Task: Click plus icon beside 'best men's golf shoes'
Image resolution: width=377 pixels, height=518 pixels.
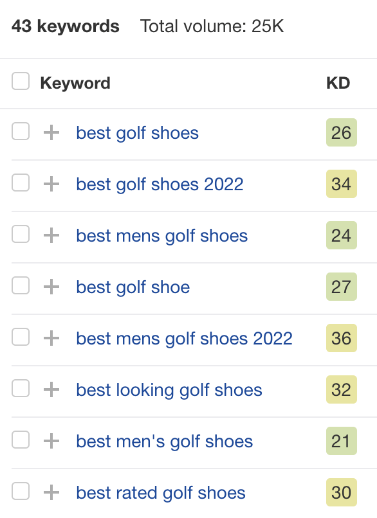Action: (51, 441)
